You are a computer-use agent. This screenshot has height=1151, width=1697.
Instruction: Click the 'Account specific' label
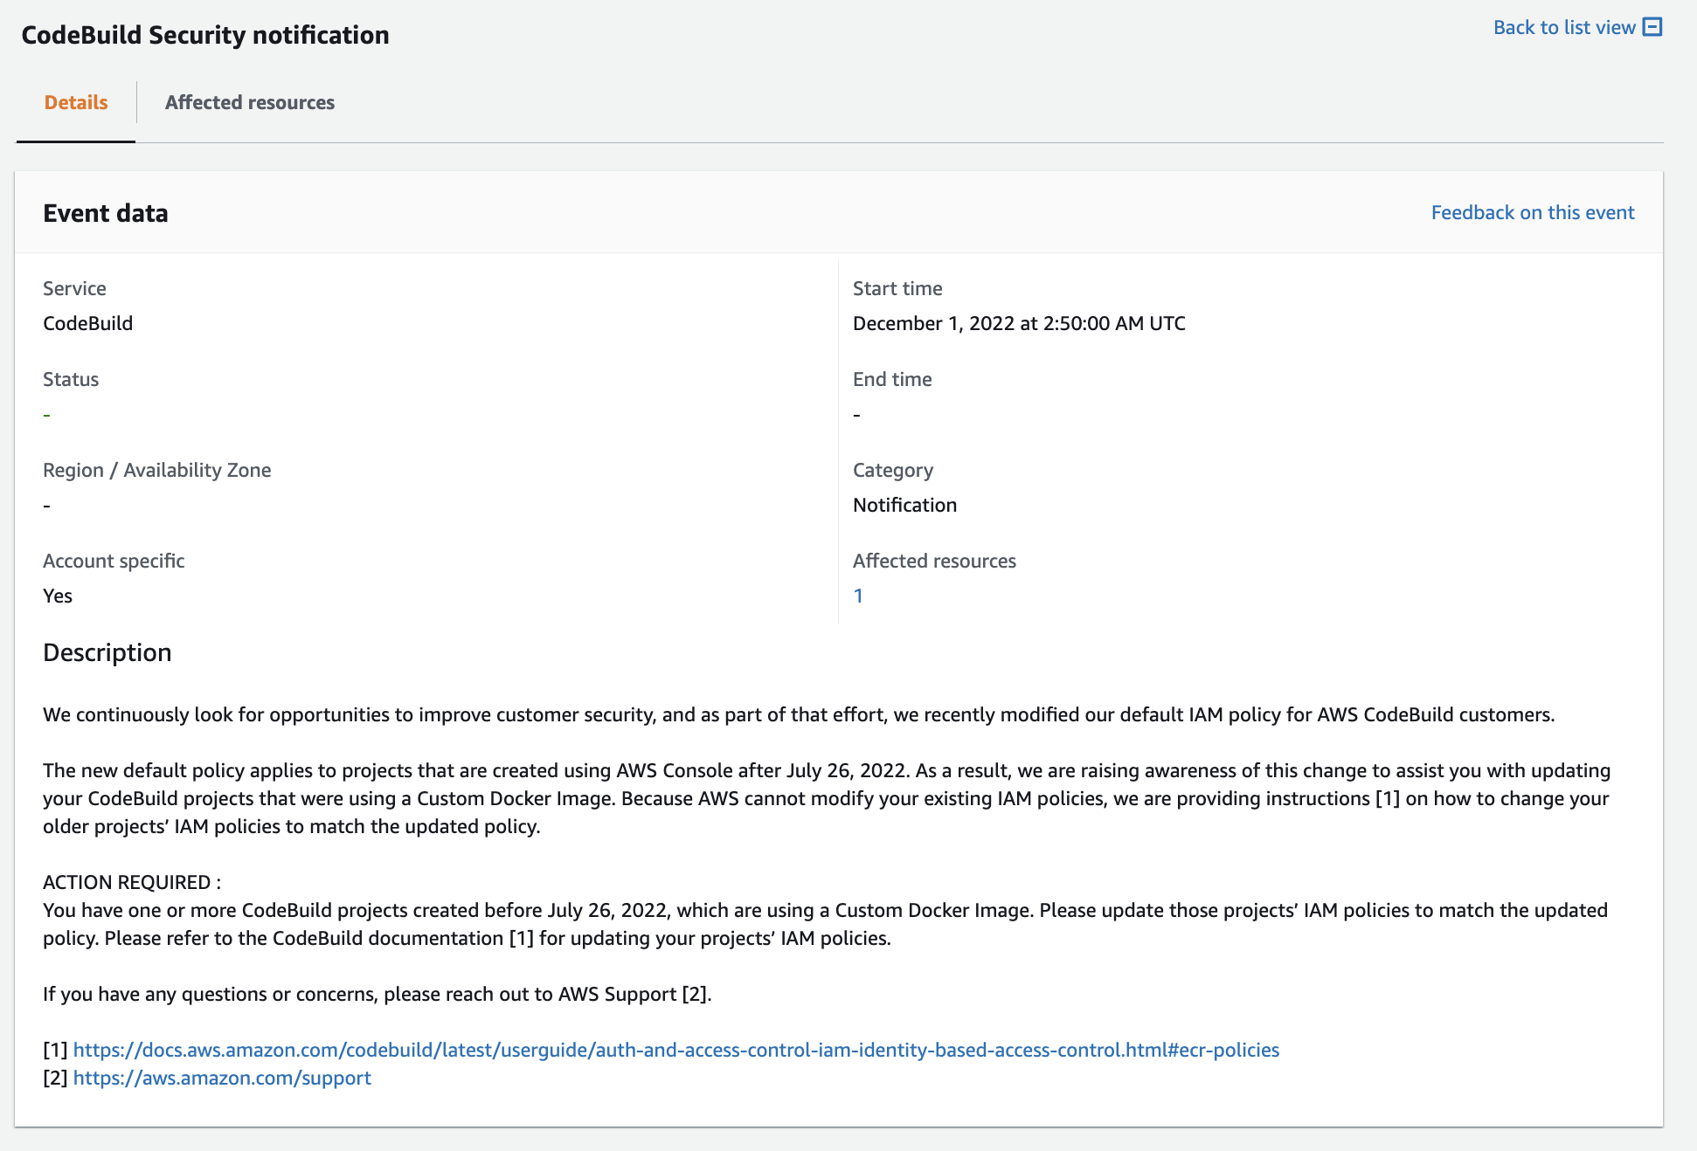click(114, 561)
